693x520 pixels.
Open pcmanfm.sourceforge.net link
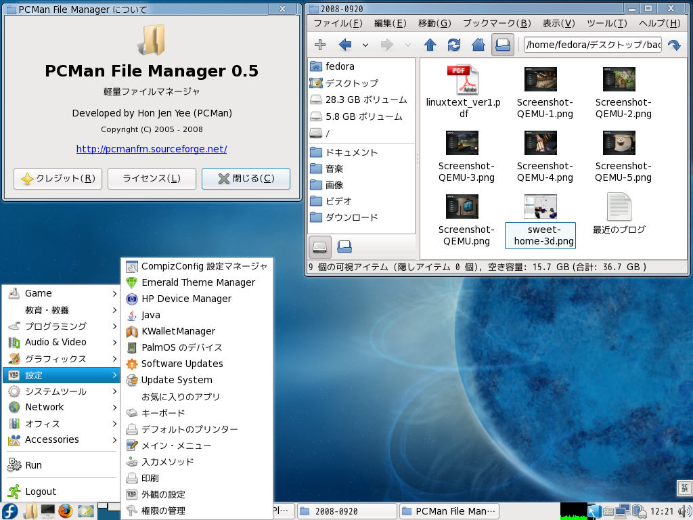pyautogui.click(x=152, y=149)
